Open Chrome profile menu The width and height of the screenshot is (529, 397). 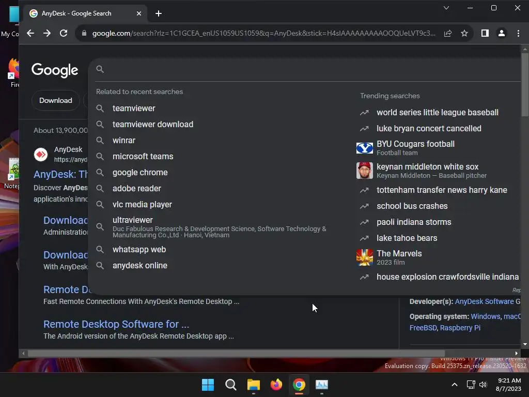[x=502, y=33]
